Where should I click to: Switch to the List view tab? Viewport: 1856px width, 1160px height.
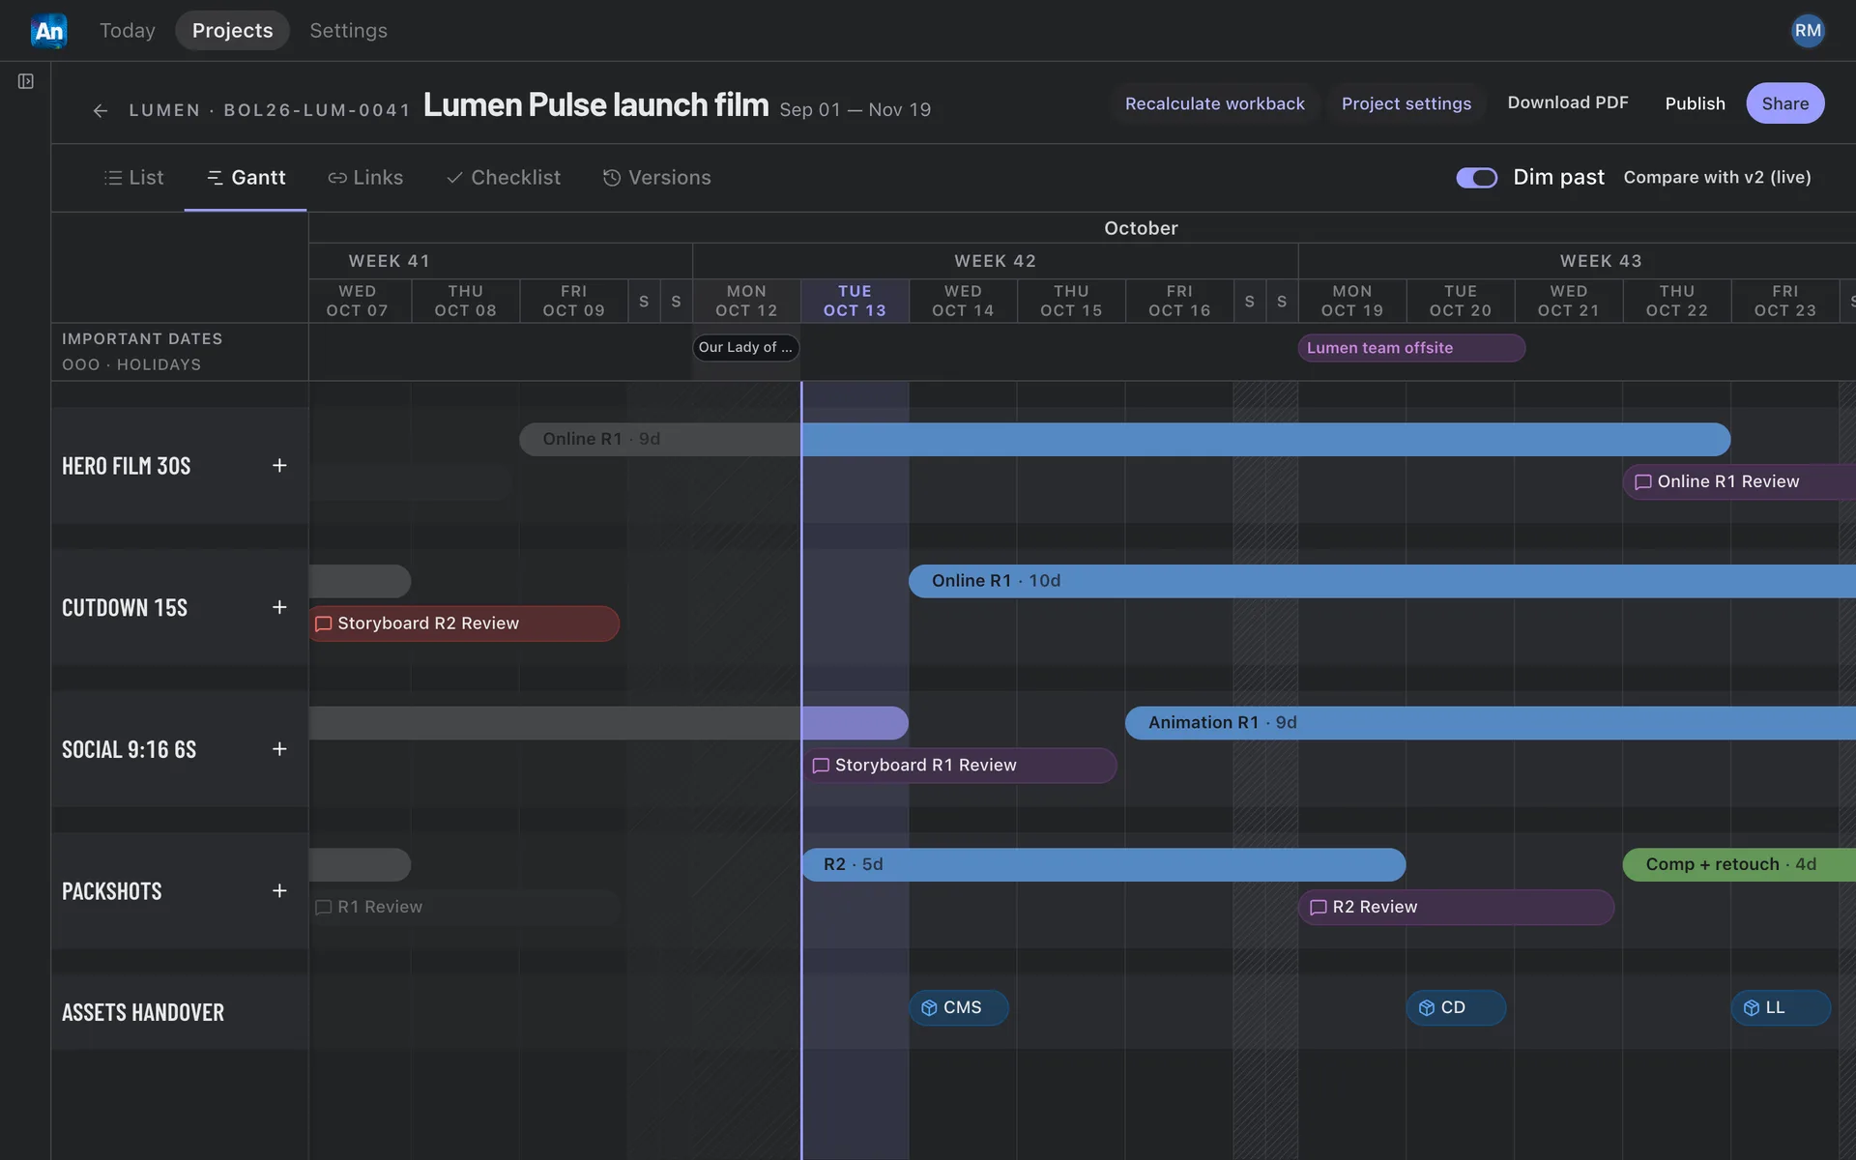(133, 178)
